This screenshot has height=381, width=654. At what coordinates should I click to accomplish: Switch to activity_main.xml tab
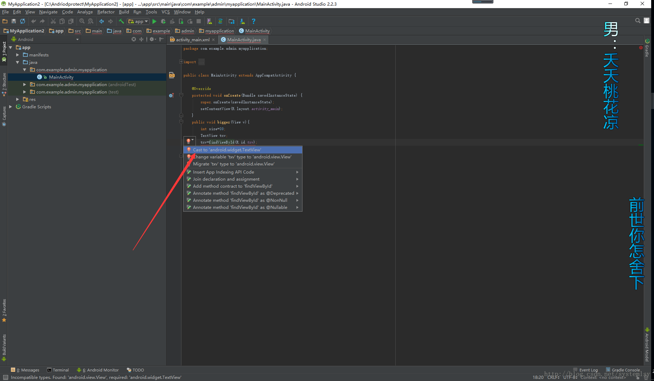(193, 40)
